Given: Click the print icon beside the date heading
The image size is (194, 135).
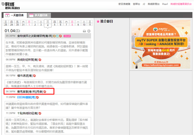Looking at the screenshot, I should click(x=85, y=31).
